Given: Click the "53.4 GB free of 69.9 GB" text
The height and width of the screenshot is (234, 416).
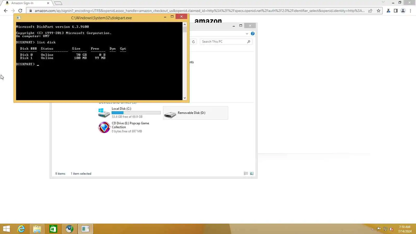Looking at the screenshot, I should pyautogui.click(x=127, y=117).
